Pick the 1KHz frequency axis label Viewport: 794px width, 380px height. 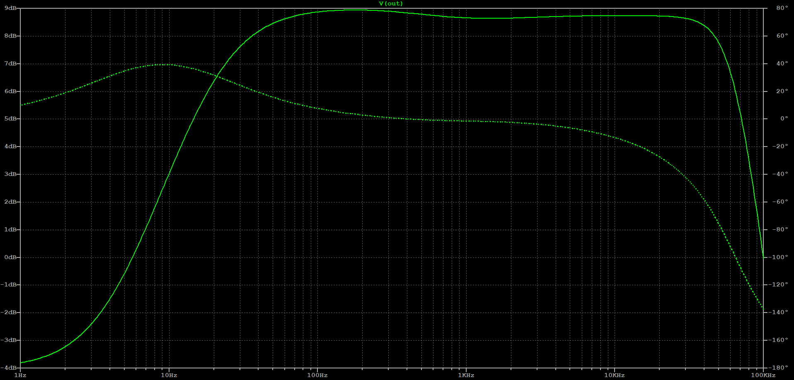coord(466,375)
